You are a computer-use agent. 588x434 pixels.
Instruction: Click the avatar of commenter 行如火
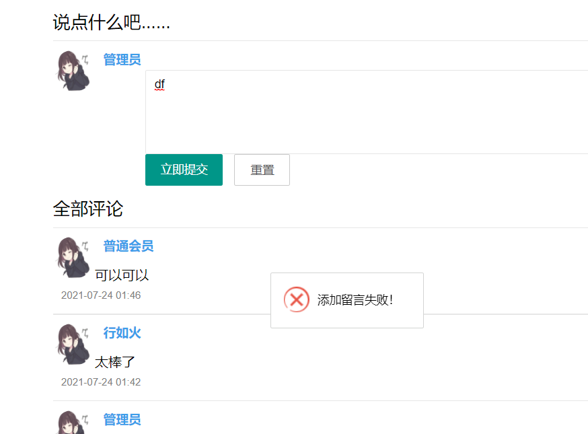(x=73, y=344)
